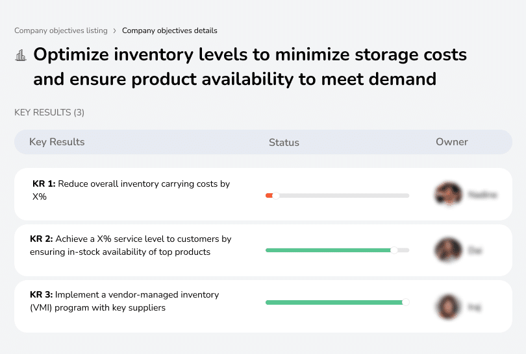Go back to Company objectives listing
This screenshot has width=526, height=354.
[60, 30]
